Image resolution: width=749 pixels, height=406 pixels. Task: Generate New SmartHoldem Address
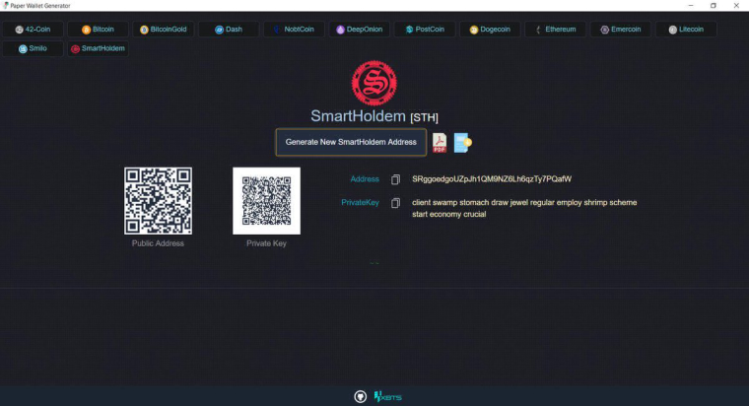tap(351, 142)
